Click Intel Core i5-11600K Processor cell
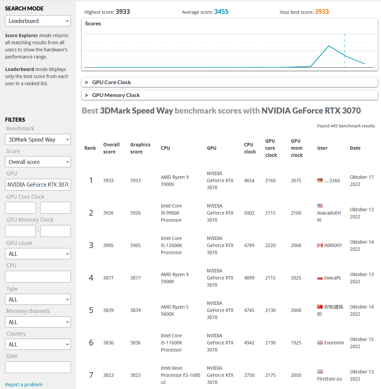Screen dimensions: 381x389 tap(171, 343)
